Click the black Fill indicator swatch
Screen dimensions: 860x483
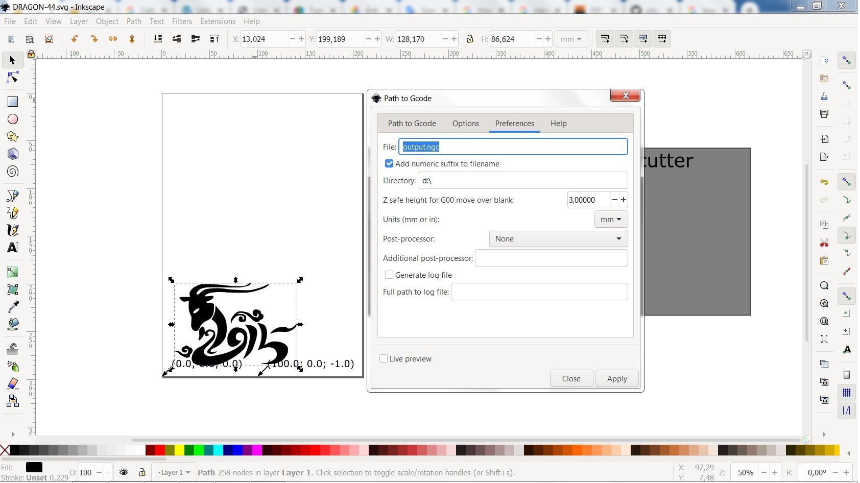34,467
